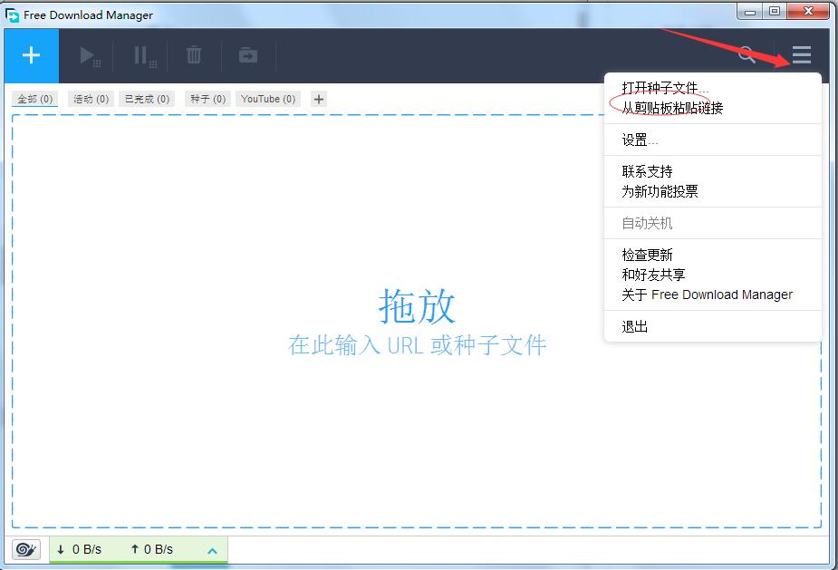Click 检查更新 to check updates
The image size is (838, 570).
click(647, 254)
